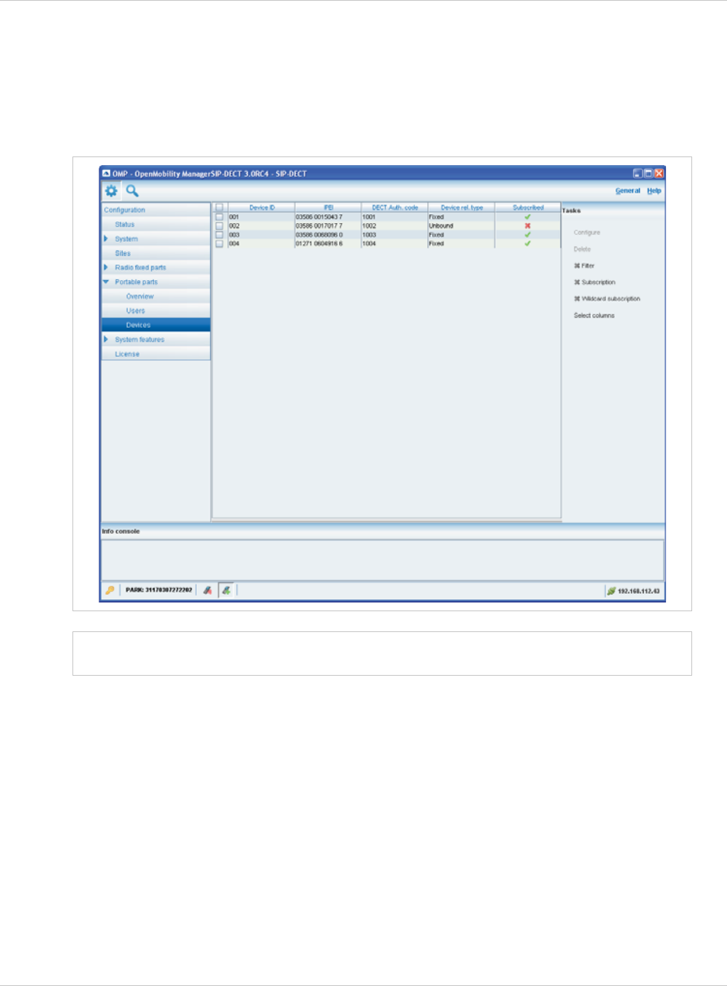Sort by IPEI column header
Viewport: 727px width, 986px height.
[328, 208]
